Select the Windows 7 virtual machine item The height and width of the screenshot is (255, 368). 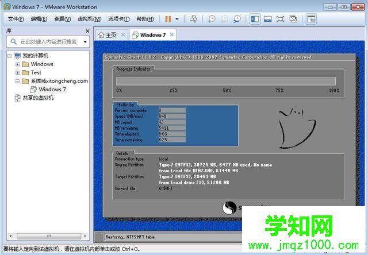pyautogui.click(x=52, y=89)
